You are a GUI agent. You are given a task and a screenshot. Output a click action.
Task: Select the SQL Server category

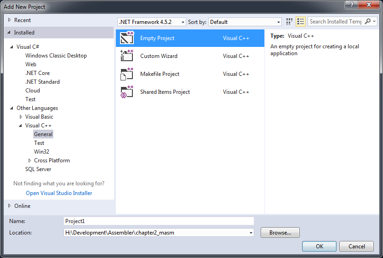tap(38, 169)
